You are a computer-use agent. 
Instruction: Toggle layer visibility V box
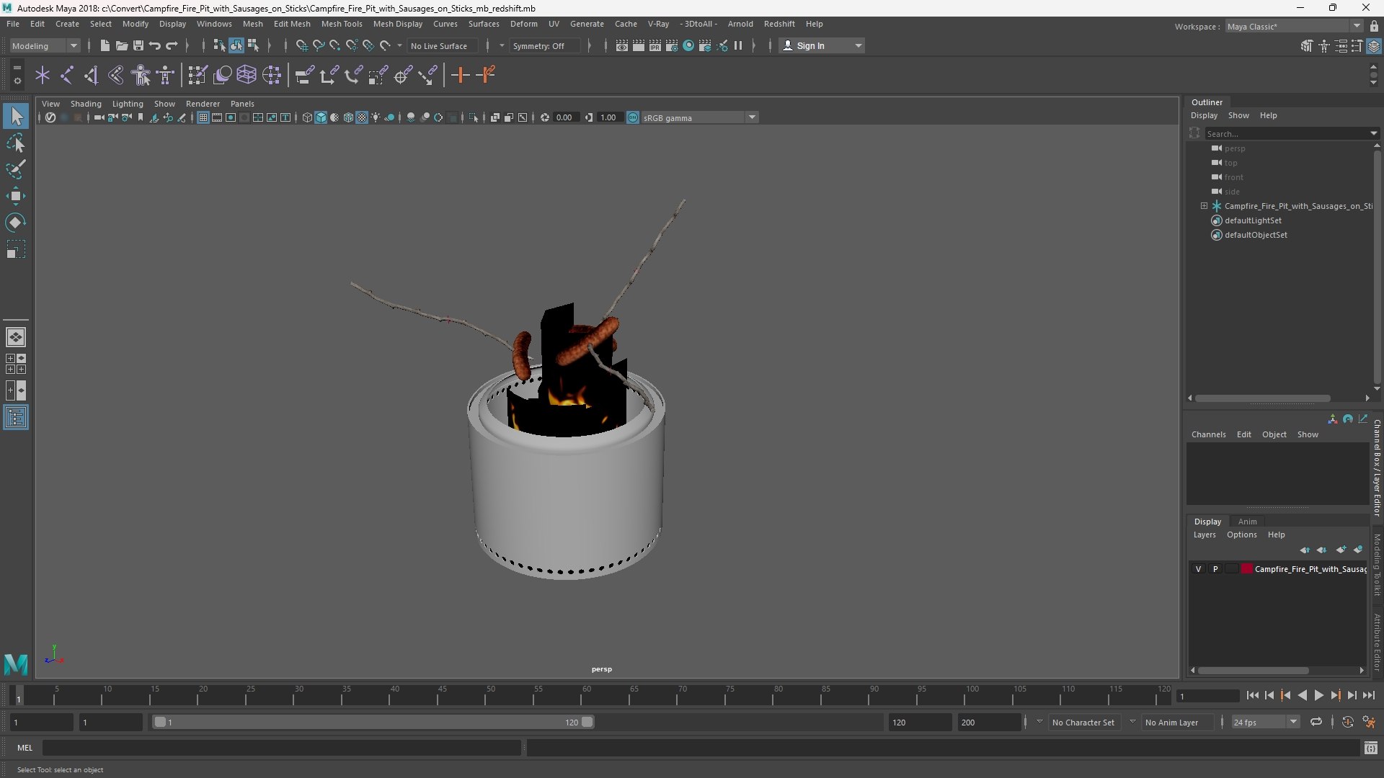tap(1199, 569)
